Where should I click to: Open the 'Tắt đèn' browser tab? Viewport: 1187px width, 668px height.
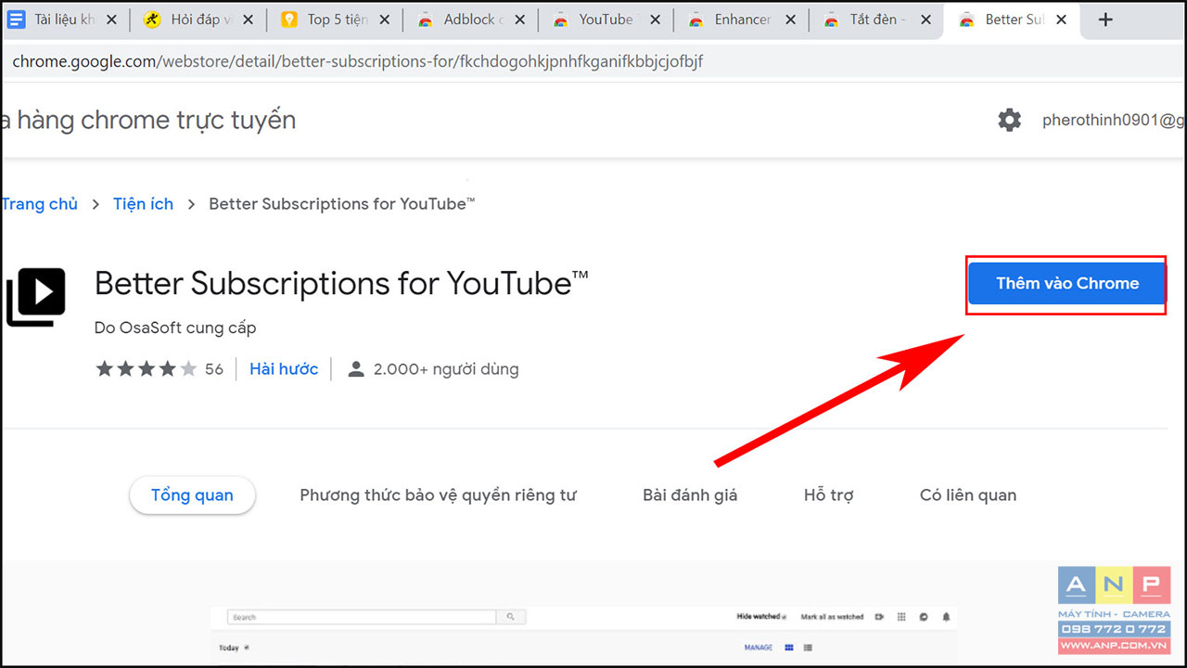point(876,19)
